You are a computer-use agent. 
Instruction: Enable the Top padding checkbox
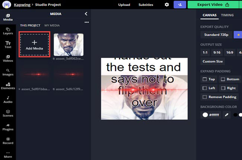[x=204, y=79]
